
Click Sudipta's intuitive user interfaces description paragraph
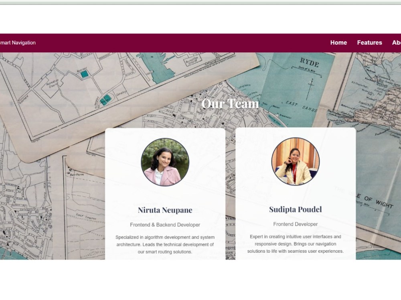click(x=296, y=244)
